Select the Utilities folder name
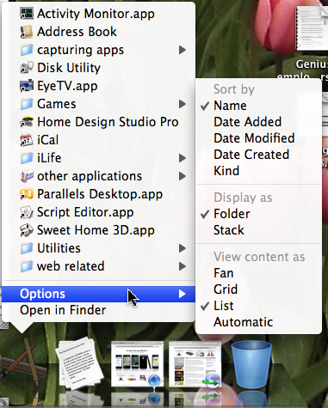The image size is (328, 408). 59,248
